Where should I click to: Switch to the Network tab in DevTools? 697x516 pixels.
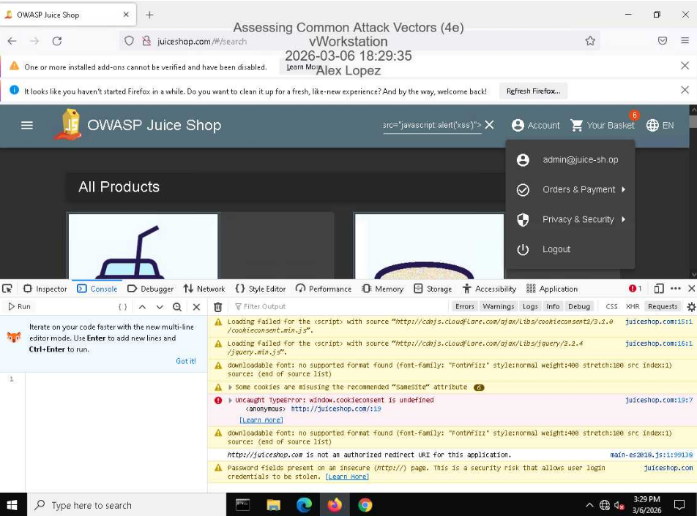[204, 289]
